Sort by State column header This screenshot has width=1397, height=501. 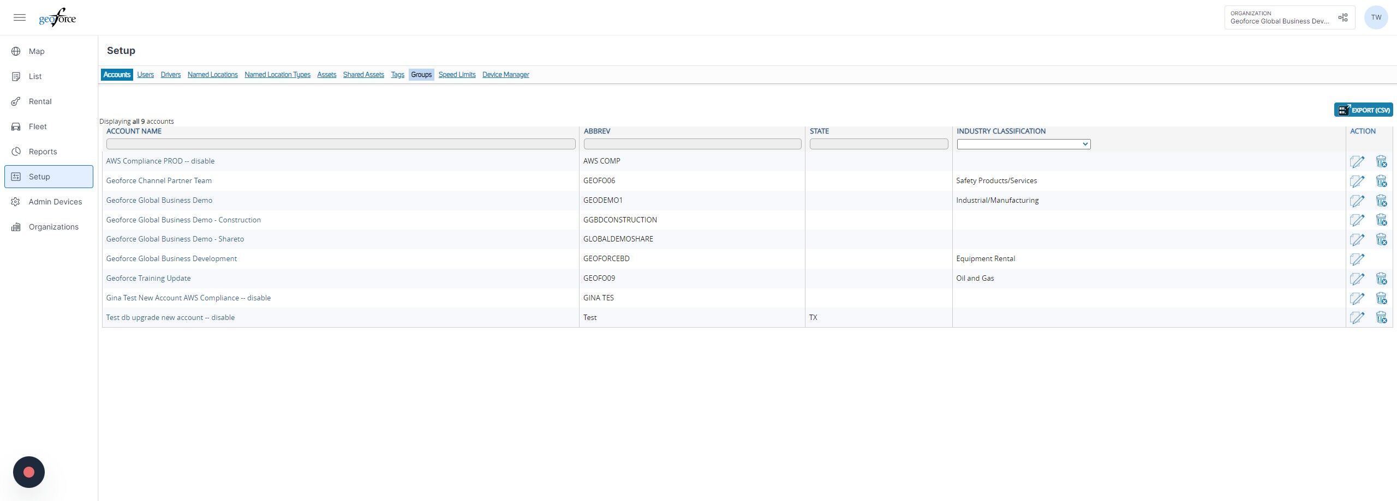pyautogui.click(x=819, y=131)
